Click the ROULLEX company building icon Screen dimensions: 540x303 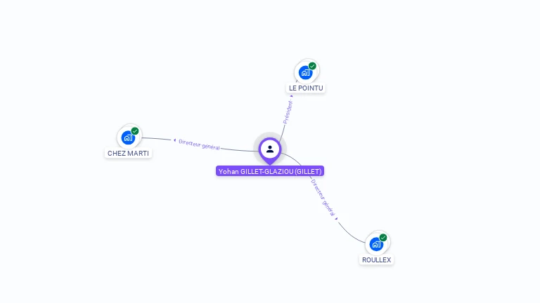coord(376,244)
